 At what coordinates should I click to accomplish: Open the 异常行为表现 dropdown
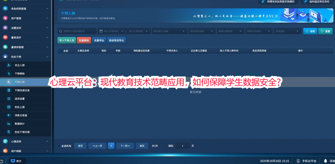click(x=259, y=31)
